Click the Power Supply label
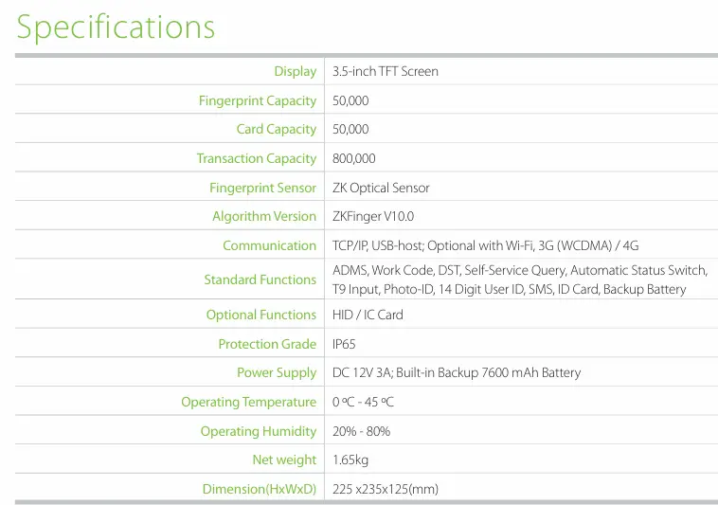This screenshot has width=718, height=505. (x=277, y=373)
